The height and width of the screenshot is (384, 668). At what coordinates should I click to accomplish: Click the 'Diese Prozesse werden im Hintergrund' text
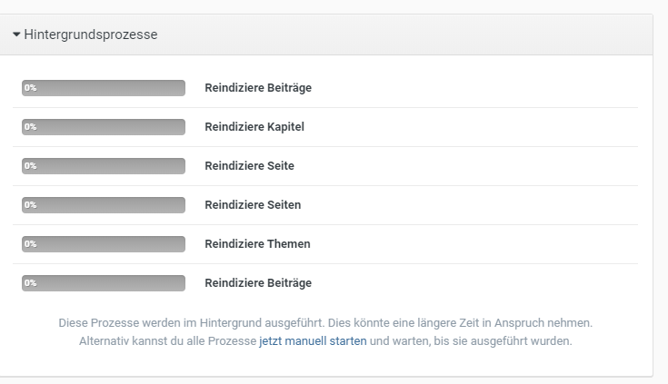(x=182, y=323)
